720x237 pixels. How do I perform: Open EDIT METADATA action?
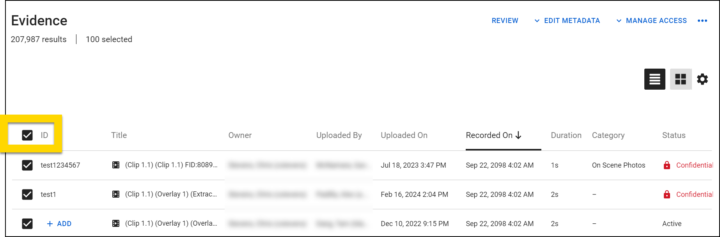click(x=572, y=20)
